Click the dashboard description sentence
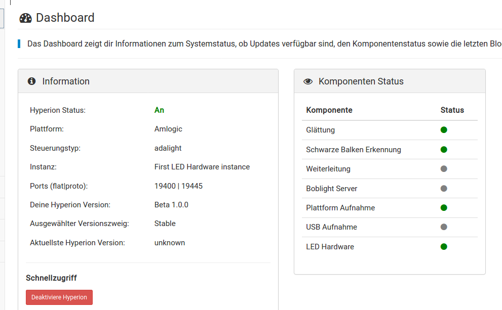This screenshot has height=310, width=502. pos(264,44)
